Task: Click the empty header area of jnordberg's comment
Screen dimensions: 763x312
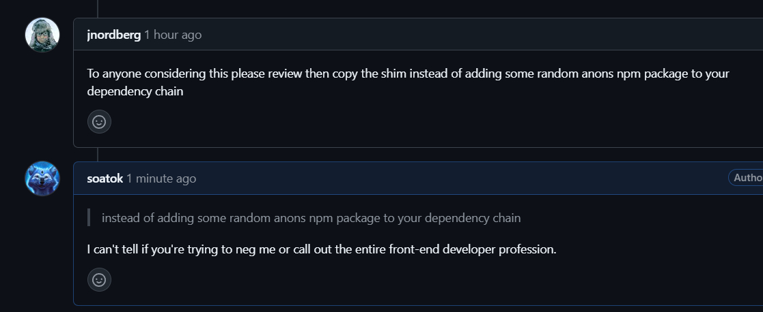Action: point(478,35)
